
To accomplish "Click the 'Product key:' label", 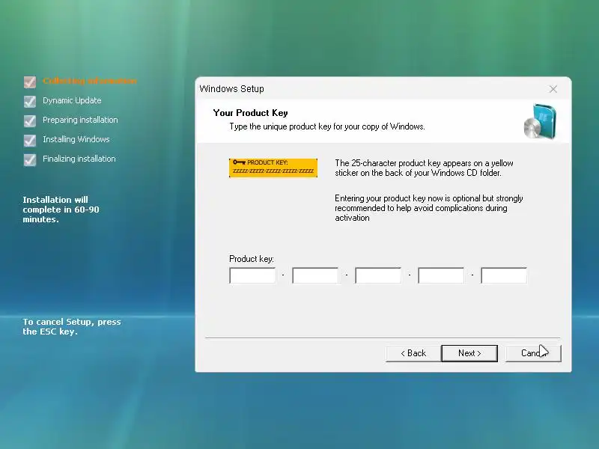I will click(x=252, y=259).
